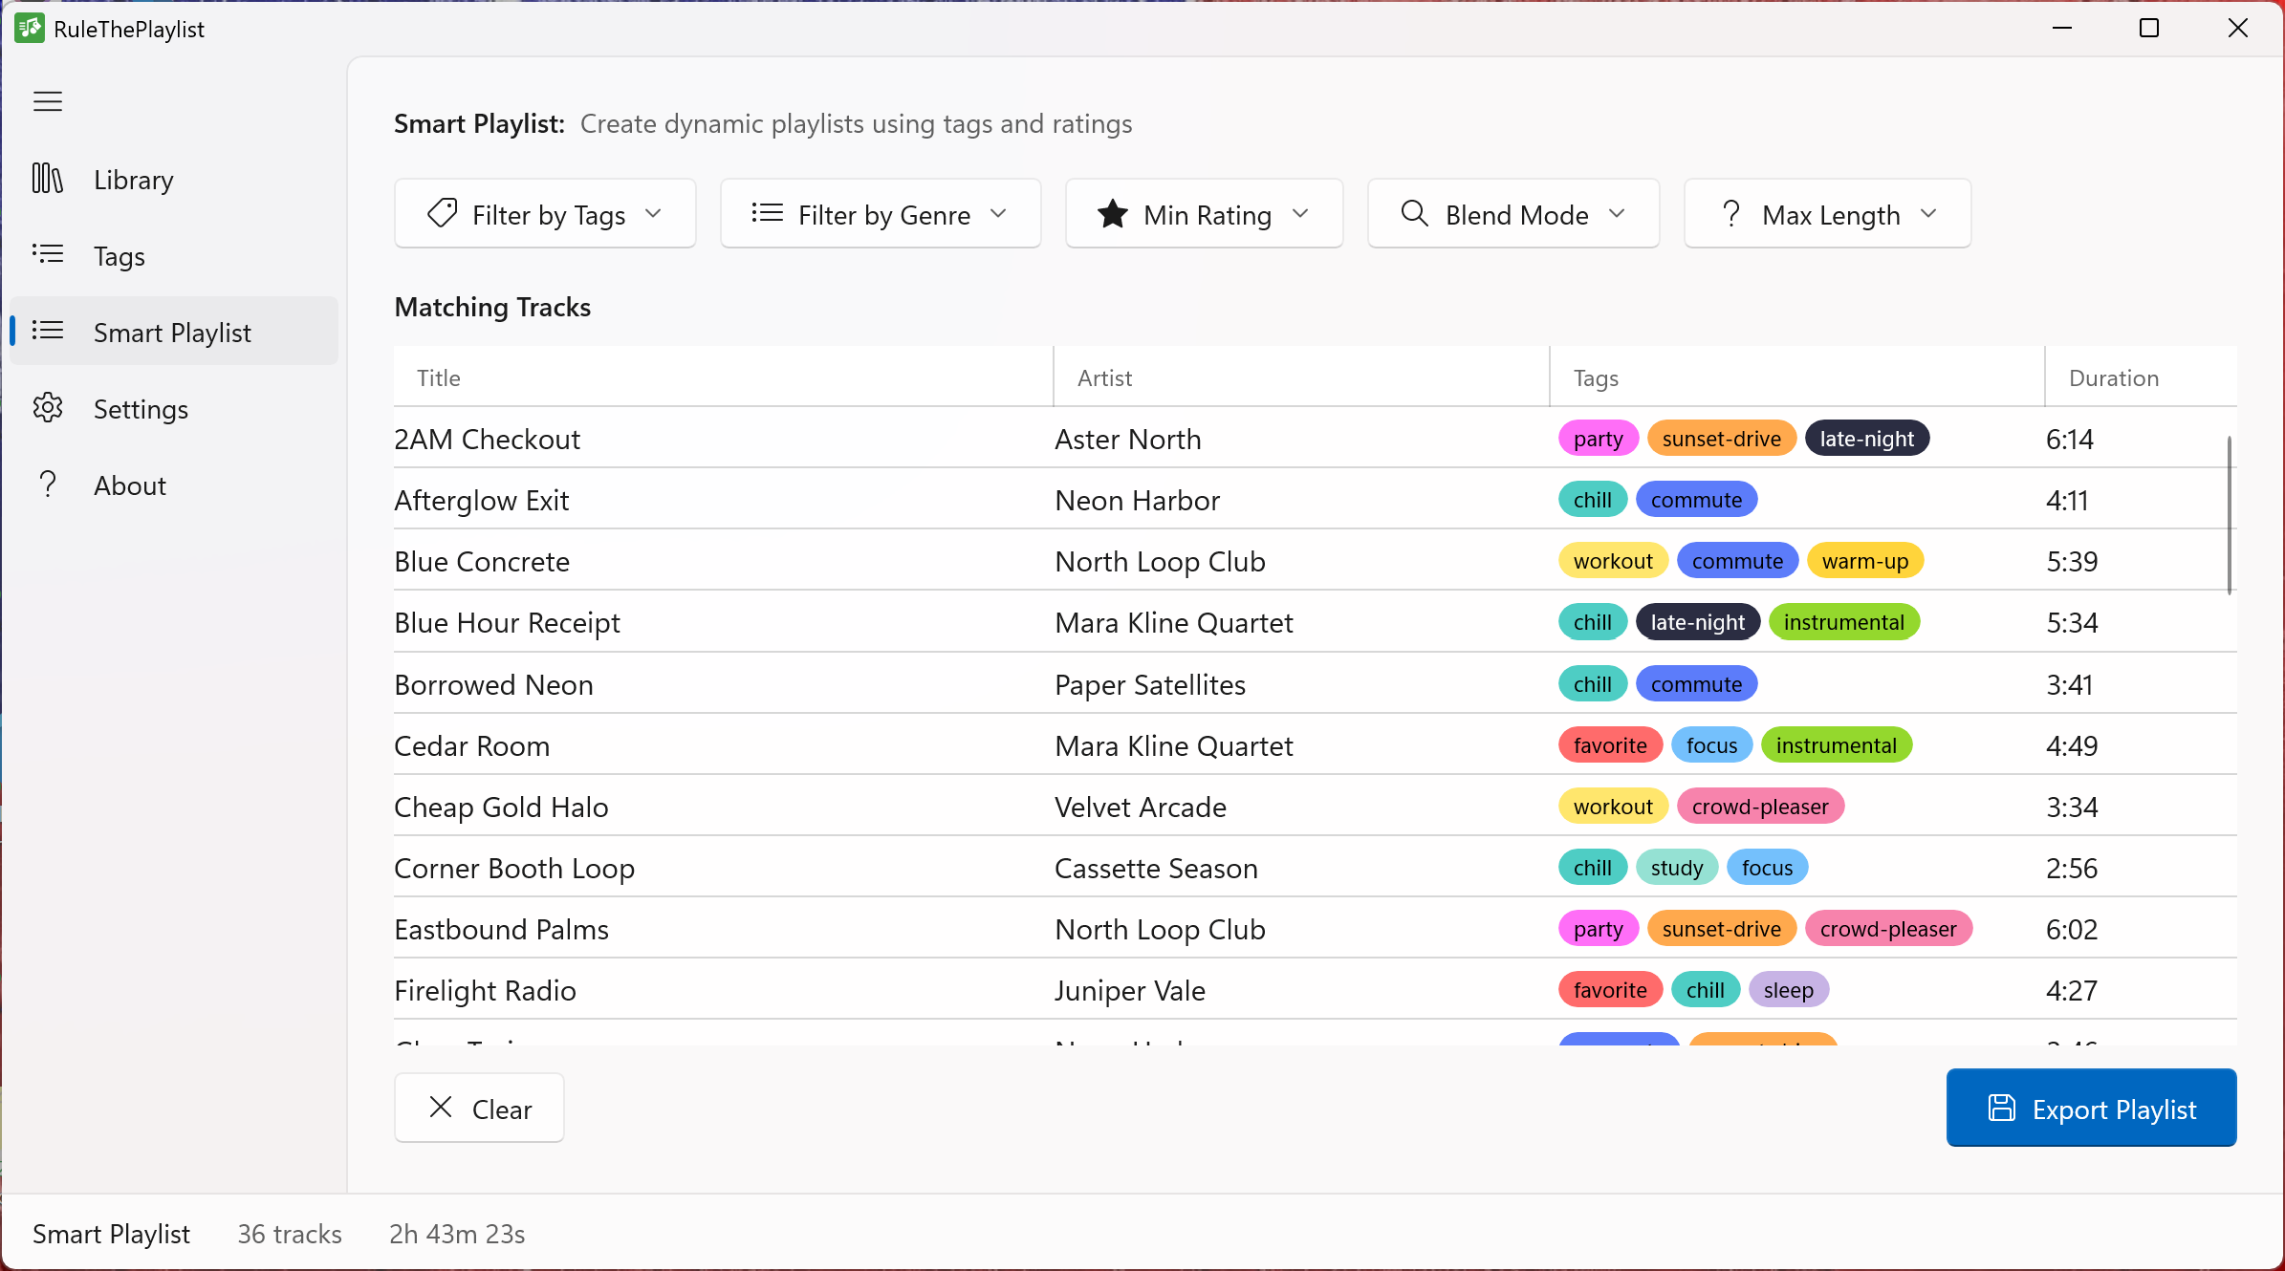The width and height of the screenshot is (2285, 1271).
Task: Expand the Blend Mode dropdown
Action: click(1512, 213)
